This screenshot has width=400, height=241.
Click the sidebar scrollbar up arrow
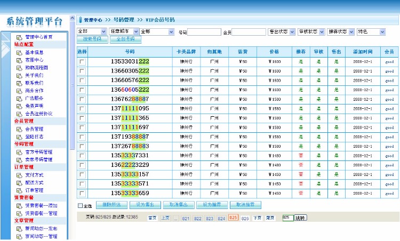(72, 18)
